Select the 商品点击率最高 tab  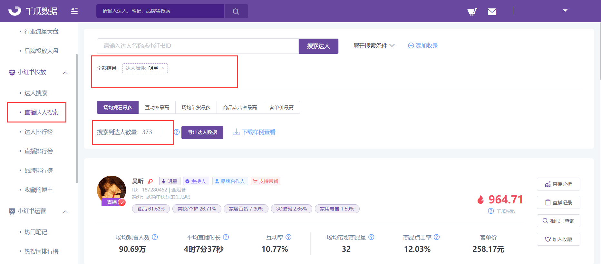click(240, 107)
